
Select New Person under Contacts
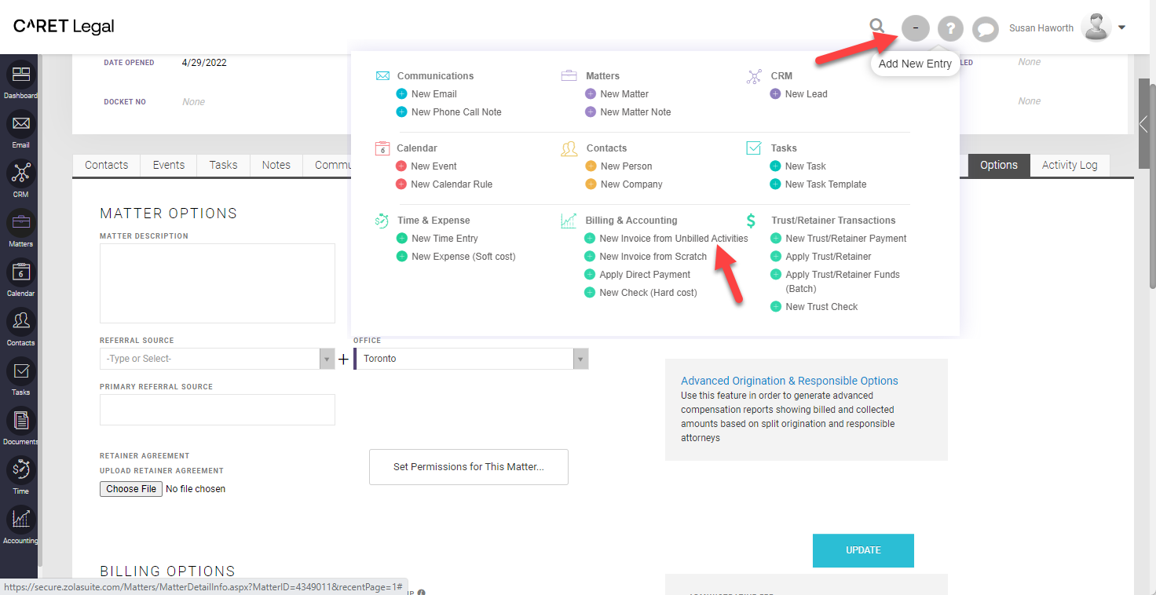click(x=626, y=166)
